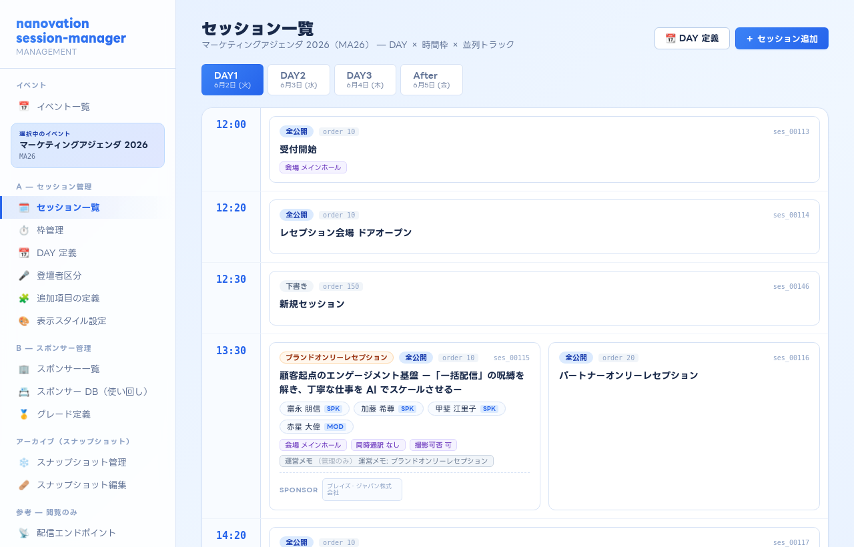Click session ID ses_00146
The width and height of the screenshot is (854, 547).
click(791, 286)
